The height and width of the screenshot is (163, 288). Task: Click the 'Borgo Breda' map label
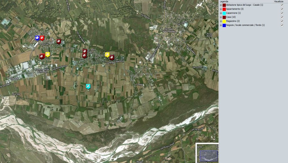209,35
